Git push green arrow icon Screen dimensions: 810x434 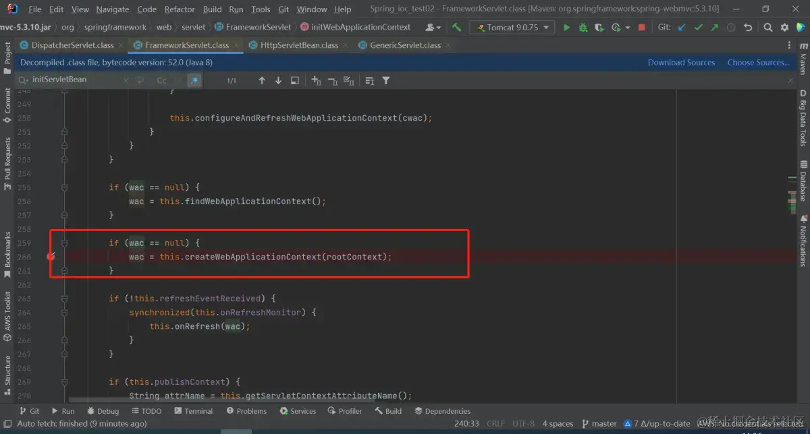click(x=714, y=28)
